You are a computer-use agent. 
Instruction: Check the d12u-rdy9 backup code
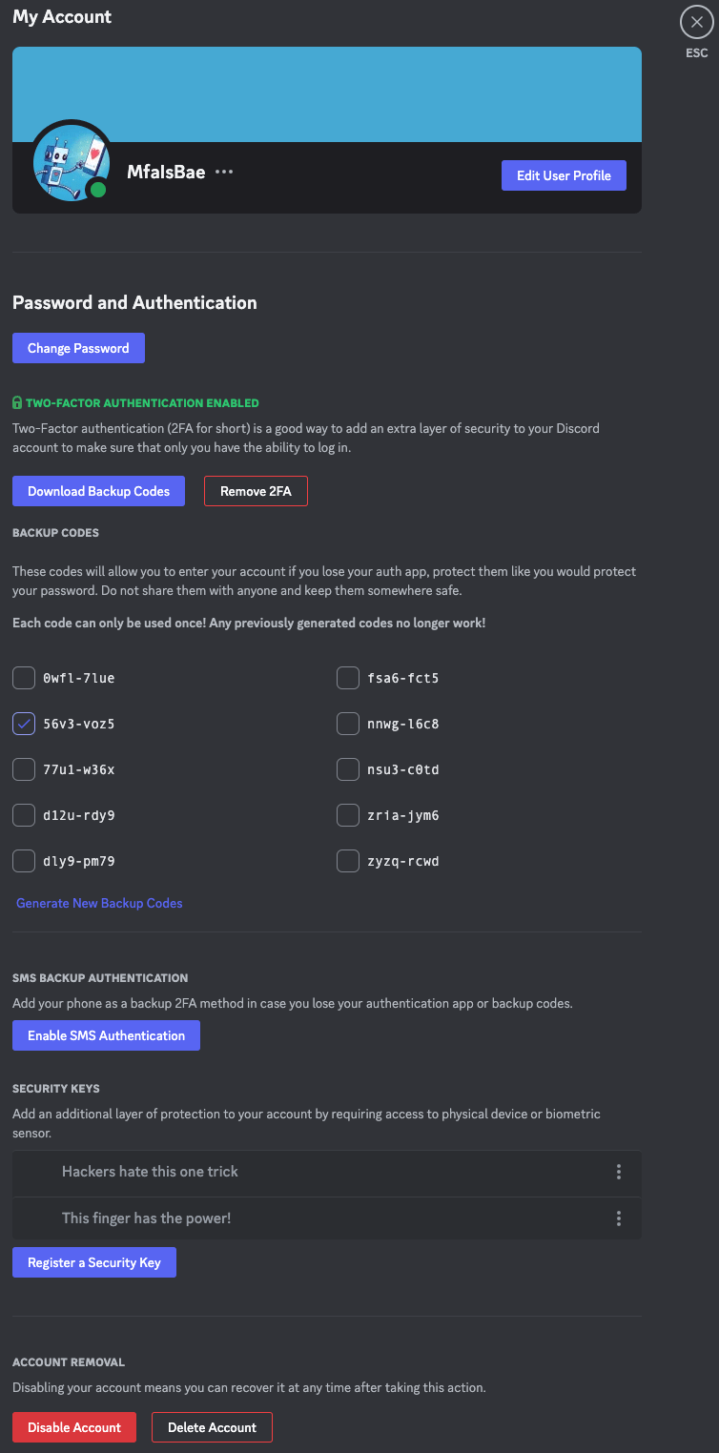(23, 815)
